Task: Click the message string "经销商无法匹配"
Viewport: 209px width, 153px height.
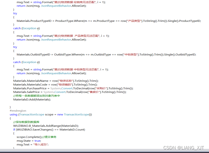Action: (85, 2)
